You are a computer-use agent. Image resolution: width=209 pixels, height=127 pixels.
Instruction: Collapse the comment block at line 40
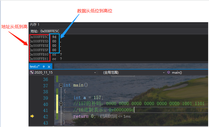click(x=61, y=104)
